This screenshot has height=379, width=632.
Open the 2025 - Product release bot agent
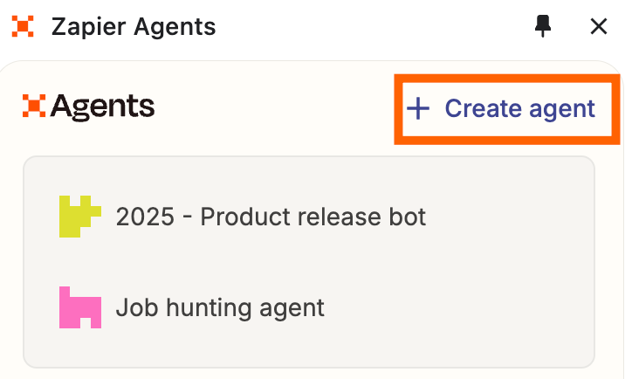271,217
